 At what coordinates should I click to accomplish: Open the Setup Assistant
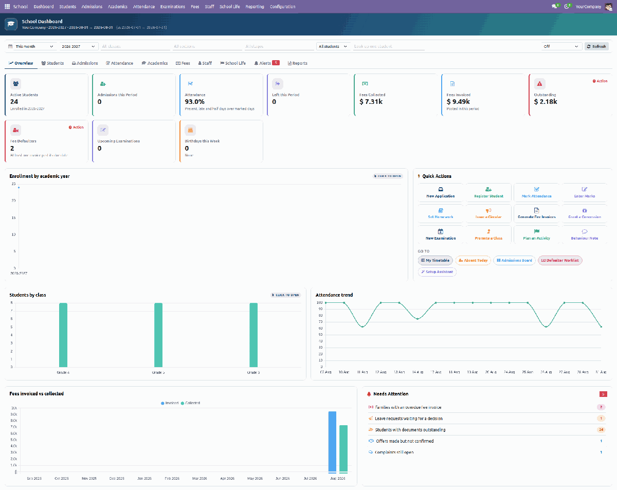[437, 272]
